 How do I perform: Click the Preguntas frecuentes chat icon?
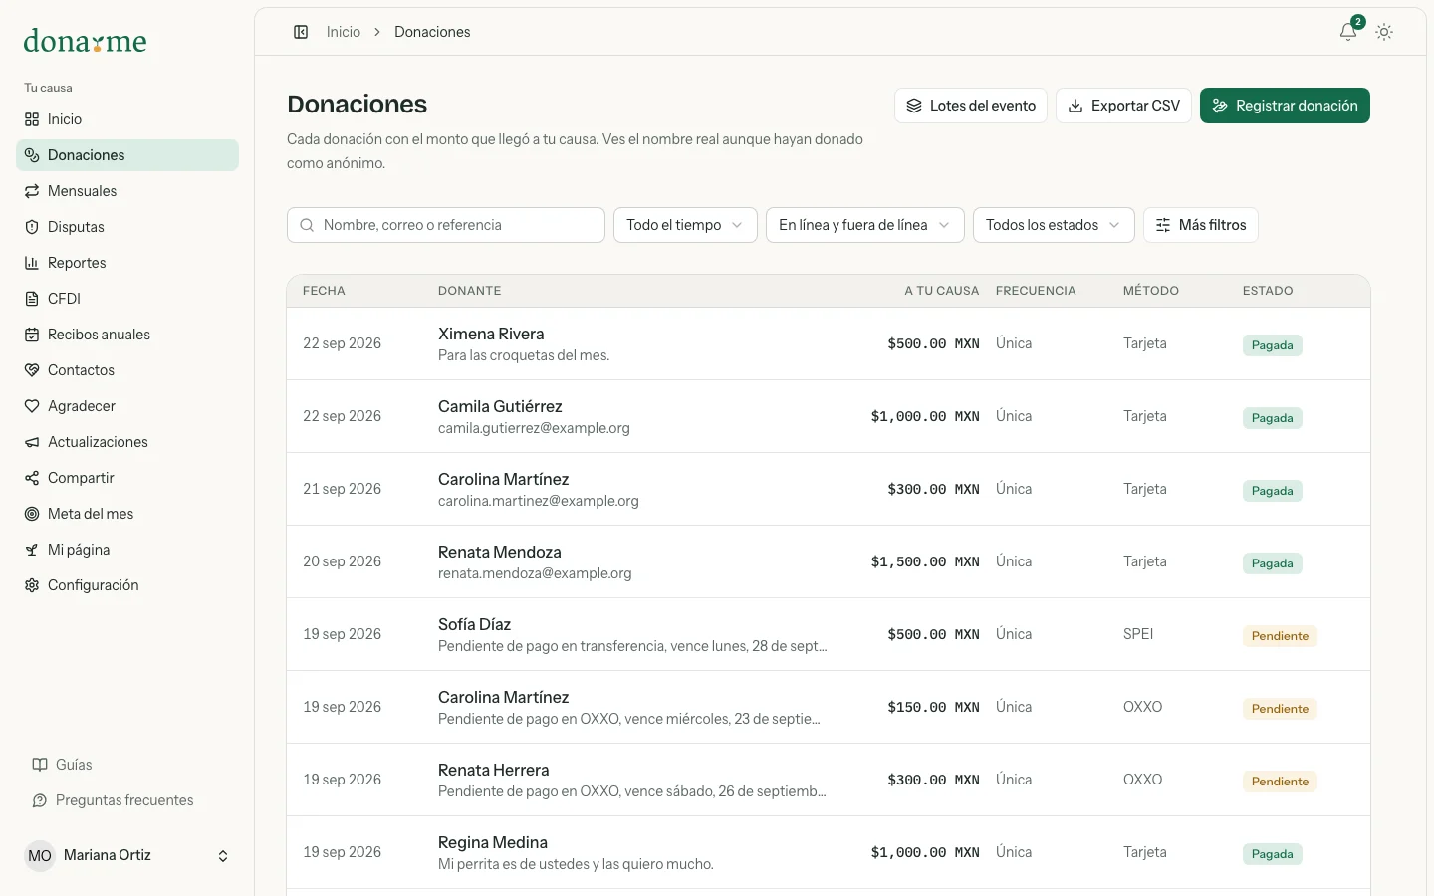coord(40,800)
